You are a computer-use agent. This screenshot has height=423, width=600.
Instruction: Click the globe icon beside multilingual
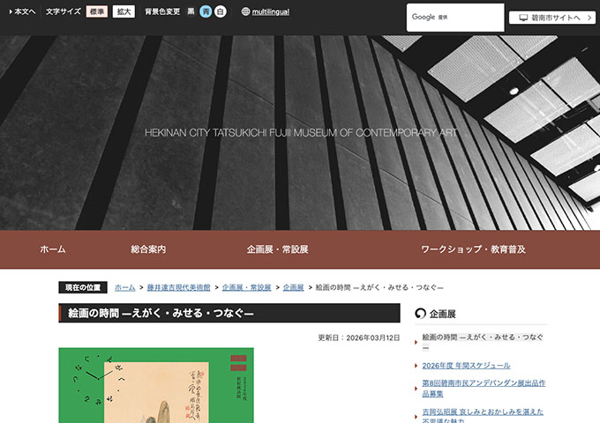(245, 11)
